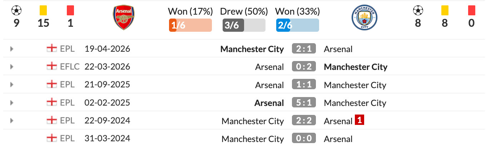Screen dimensions: 486x162
Task: Open the 0:0 score on 31-03-2024
Action: point(304,138)
